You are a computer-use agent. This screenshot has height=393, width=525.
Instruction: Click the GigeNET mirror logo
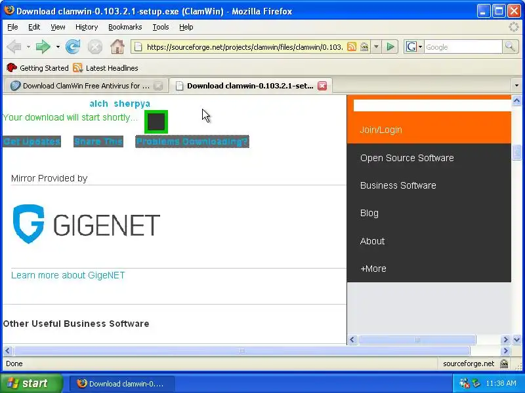click(87, 224)
